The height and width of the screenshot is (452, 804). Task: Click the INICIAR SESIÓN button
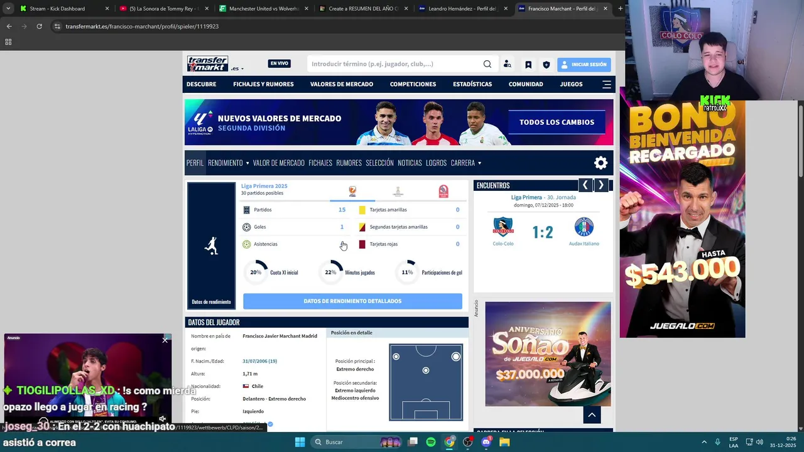tap(584, 65)
